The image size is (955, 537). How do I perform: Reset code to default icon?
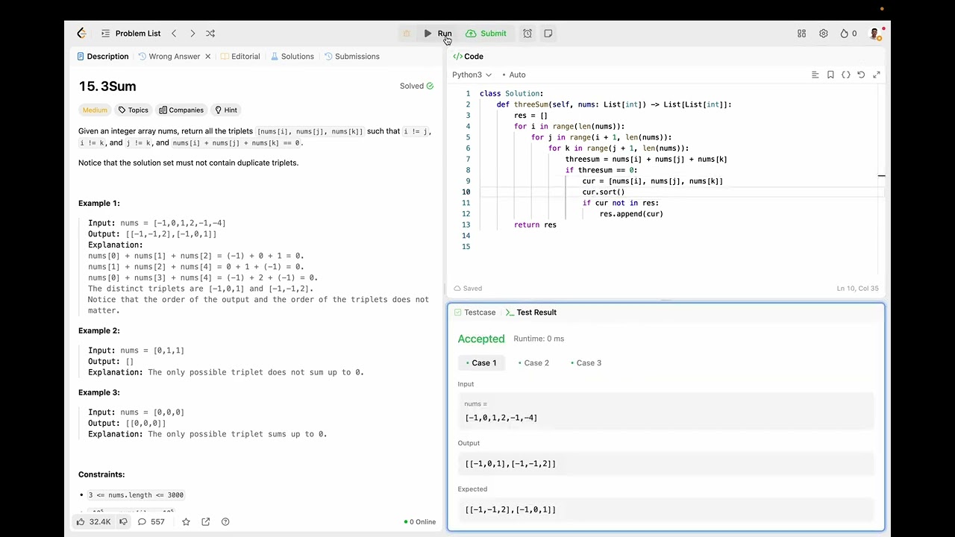pos(861,75)
